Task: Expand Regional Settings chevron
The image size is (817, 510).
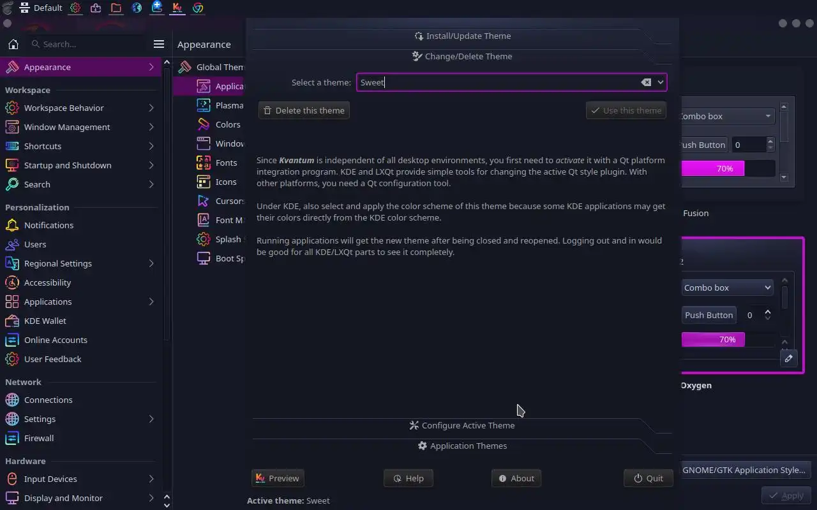Action: click(x=151, y=263)
